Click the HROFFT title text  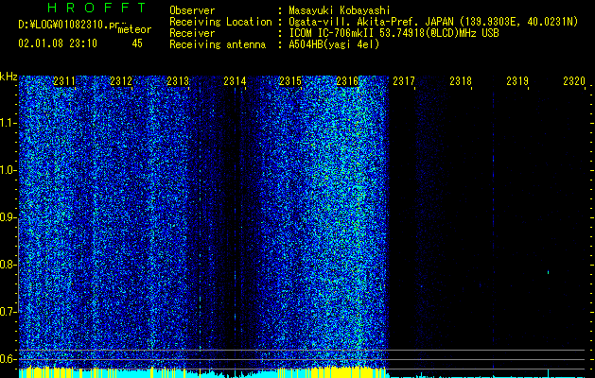(x=97, y=8)
